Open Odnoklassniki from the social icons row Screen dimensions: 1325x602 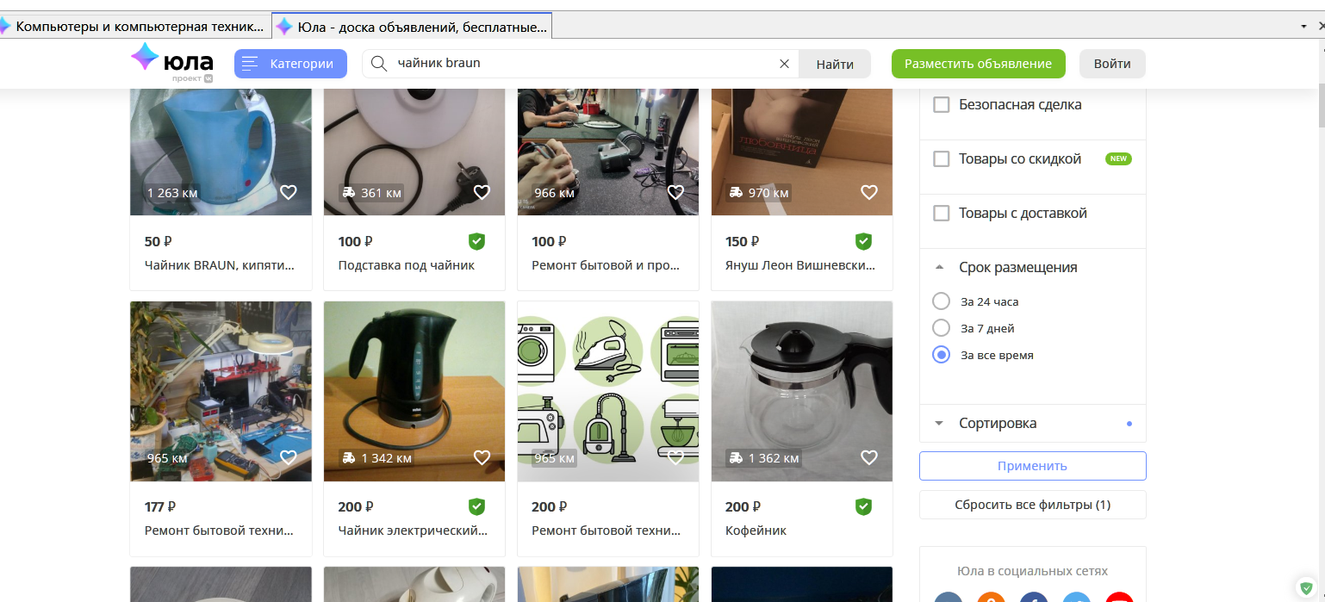(990, 598)
